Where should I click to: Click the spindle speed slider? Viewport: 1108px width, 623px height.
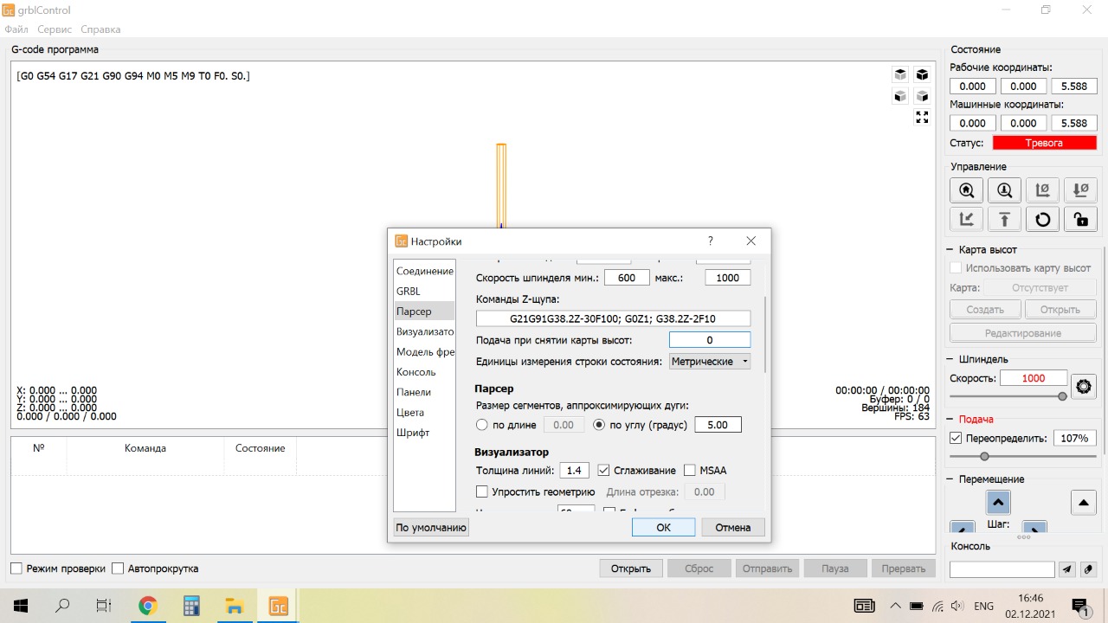click(1008, 396)
